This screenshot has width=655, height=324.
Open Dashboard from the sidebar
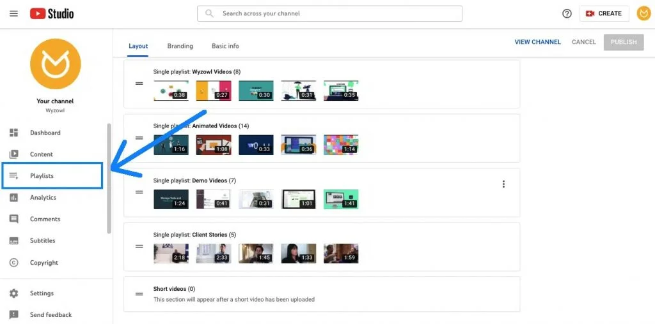click(45, 133)
